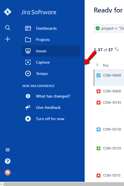
Task: Click the Dashboards icon
Action: click(x=28, y=28)
